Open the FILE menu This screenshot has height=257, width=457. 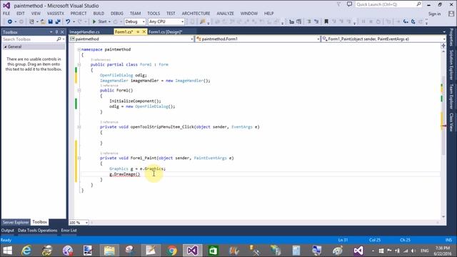point(6,14)
